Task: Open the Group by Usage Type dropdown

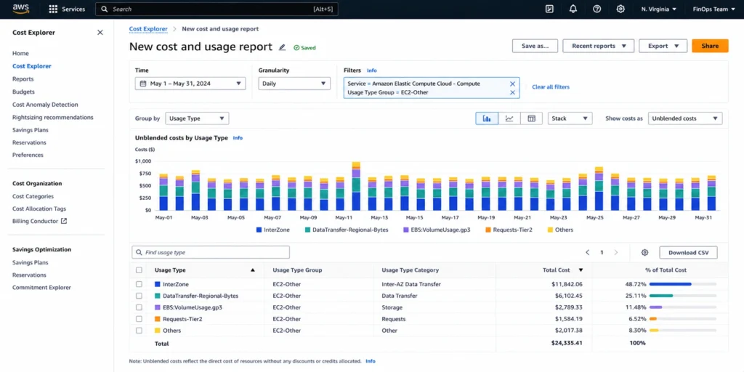Action: [x=197, y=118]
